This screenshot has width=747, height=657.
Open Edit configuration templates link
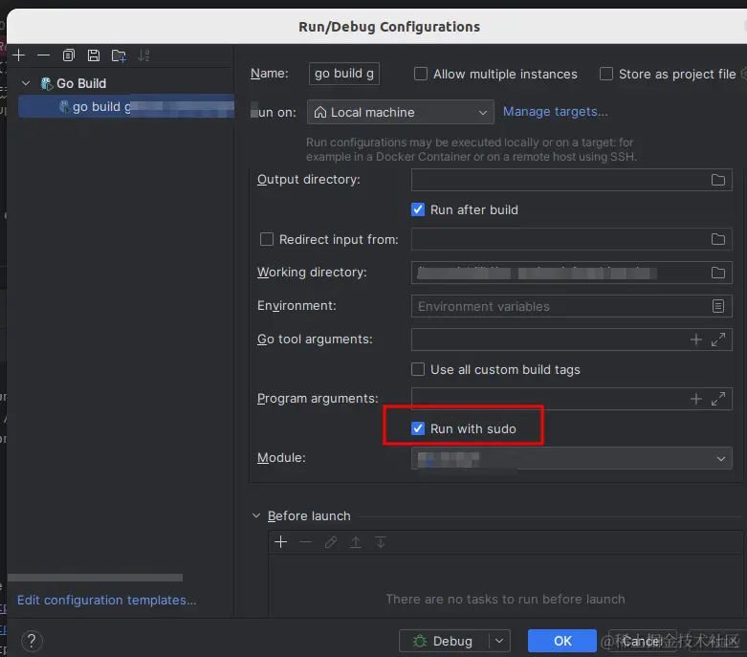107,600
